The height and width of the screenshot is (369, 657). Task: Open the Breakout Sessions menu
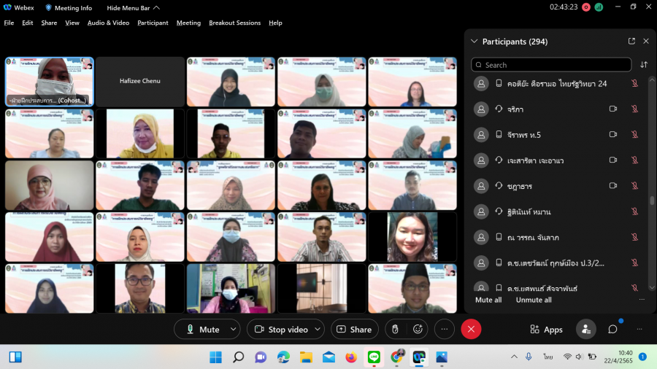[234, 23]
